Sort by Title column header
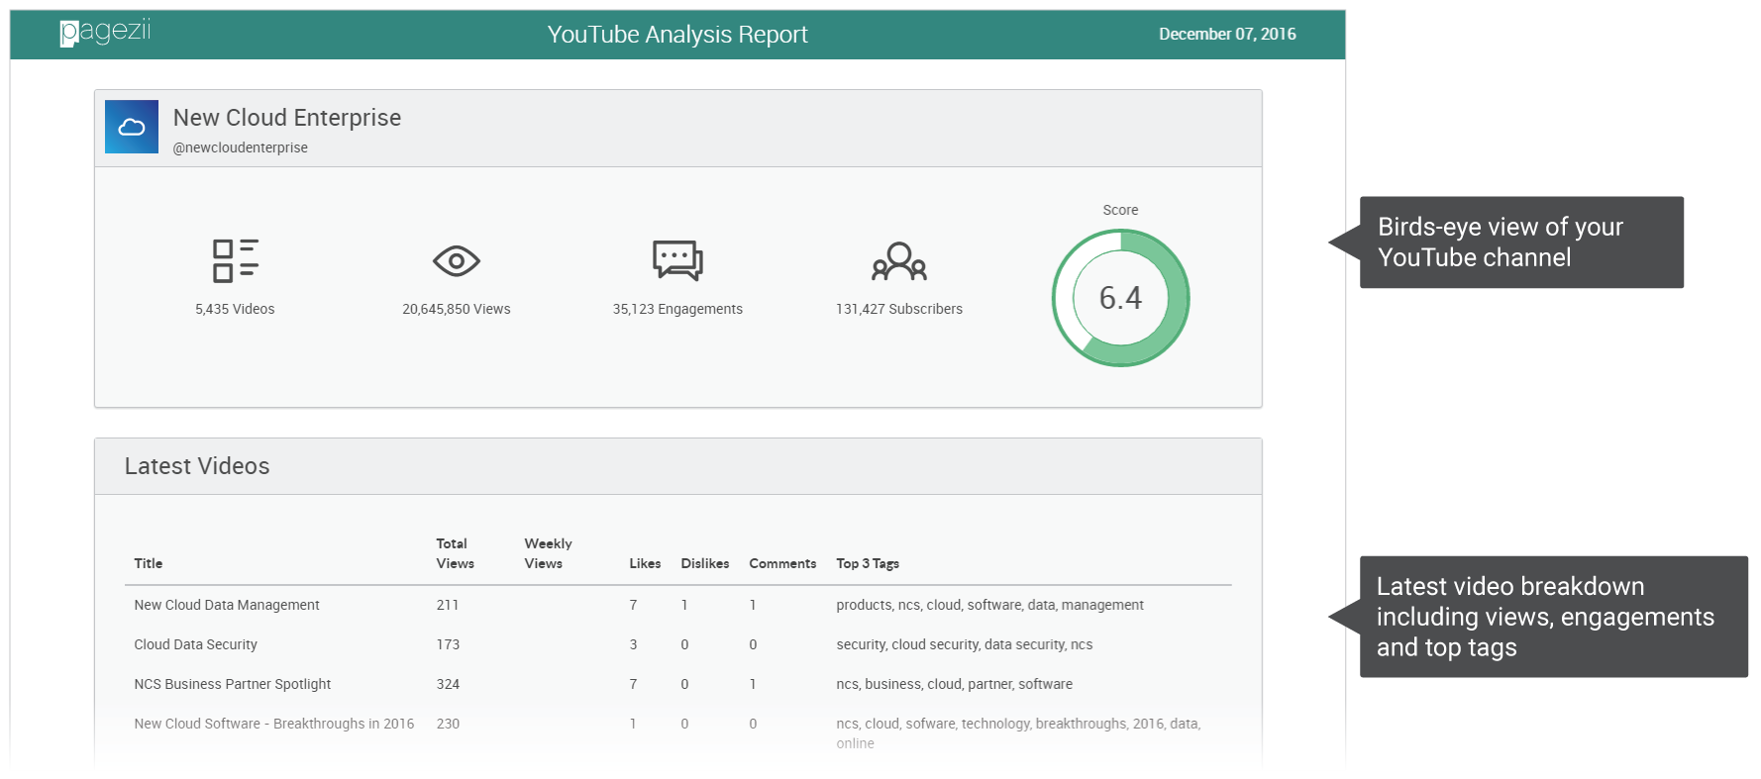The image size is (1761, 779). [149, 563]
